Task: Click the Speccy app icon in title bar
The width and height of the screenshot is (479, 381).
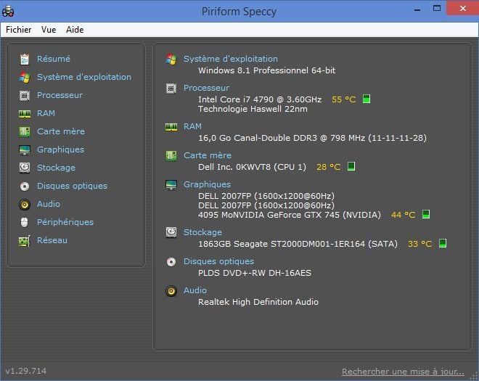Action: point(8,12)
